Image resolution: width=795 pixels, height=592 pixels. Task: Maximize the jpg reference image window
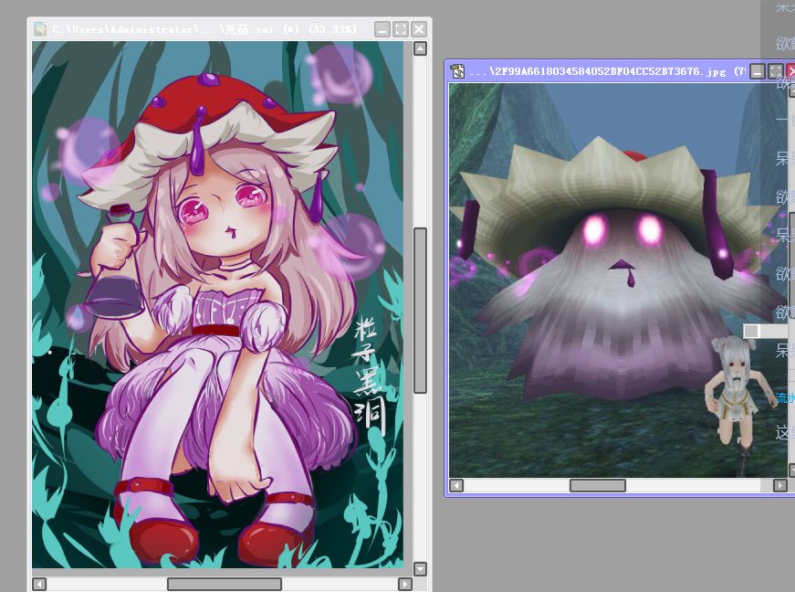(775, 71)
